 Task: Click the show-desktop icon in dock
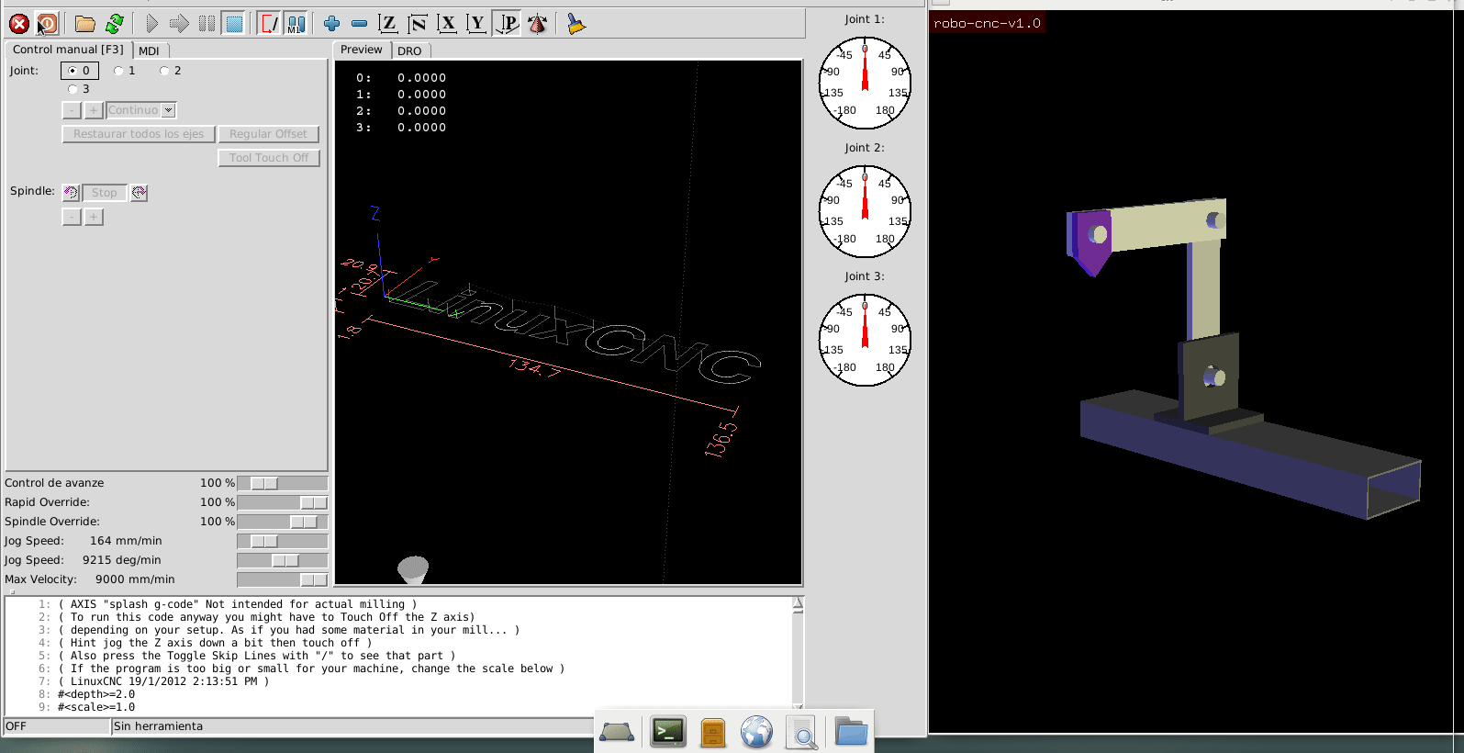[x=617, y=732]
